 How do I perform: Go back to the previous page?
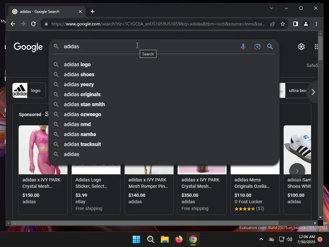(13, 24)
